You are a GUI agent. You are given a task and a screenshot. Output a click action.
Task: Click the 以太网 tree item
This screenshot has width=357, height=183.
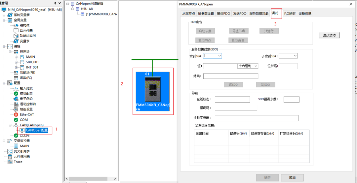tap(25, 136)
